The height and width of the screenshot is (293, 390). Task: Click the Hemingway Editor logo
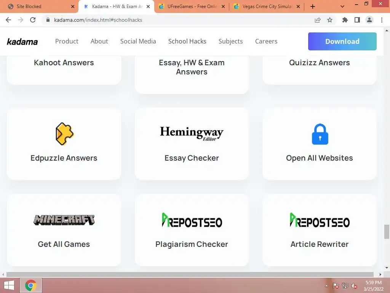tap(192, 134)
